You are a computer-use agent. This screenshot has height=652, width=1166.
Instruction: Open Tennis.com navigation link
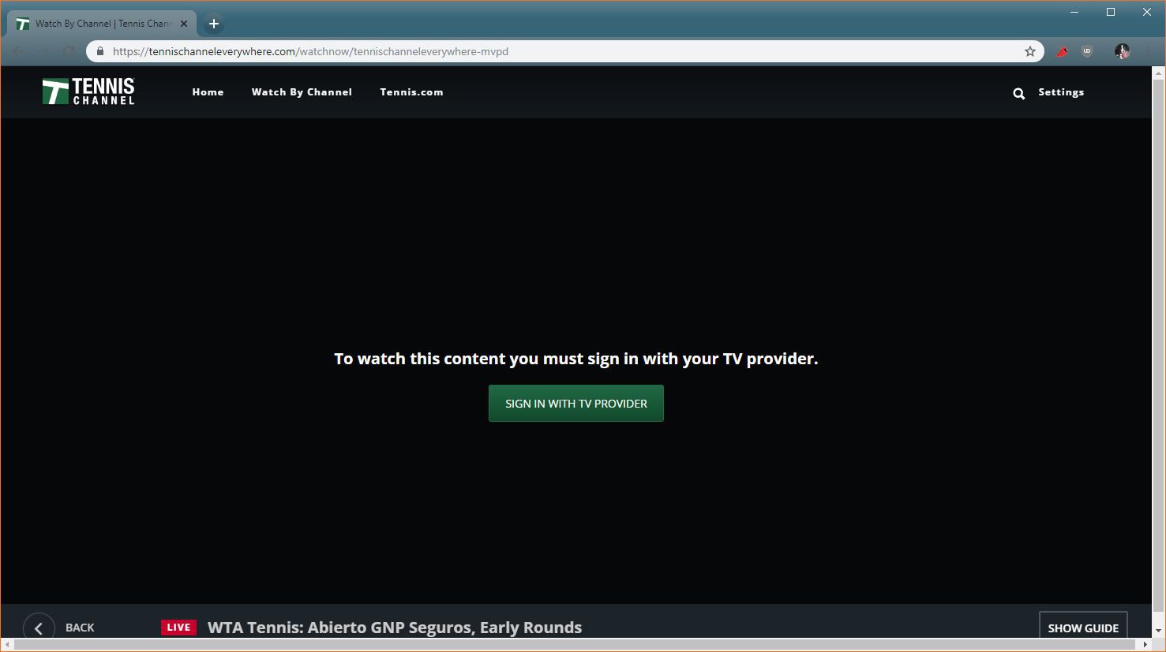click(411, 92)
